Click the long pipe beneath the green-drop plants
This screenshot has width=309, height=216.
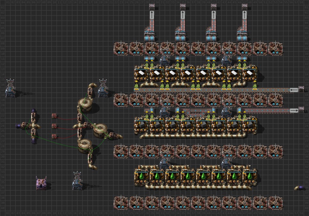point(199,187)
